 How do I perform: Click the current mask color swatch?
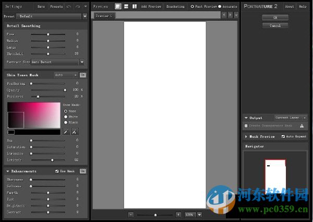tap(11, 132)
